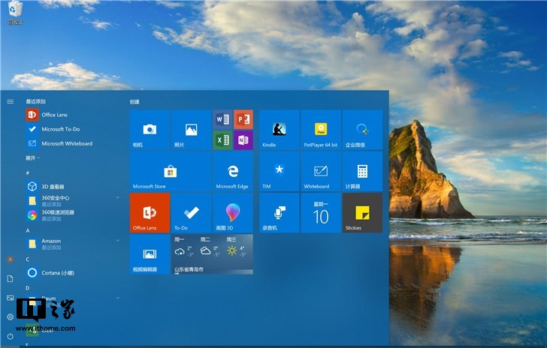Expand the 展开 recently added list
547x348 pixels.
32,157
